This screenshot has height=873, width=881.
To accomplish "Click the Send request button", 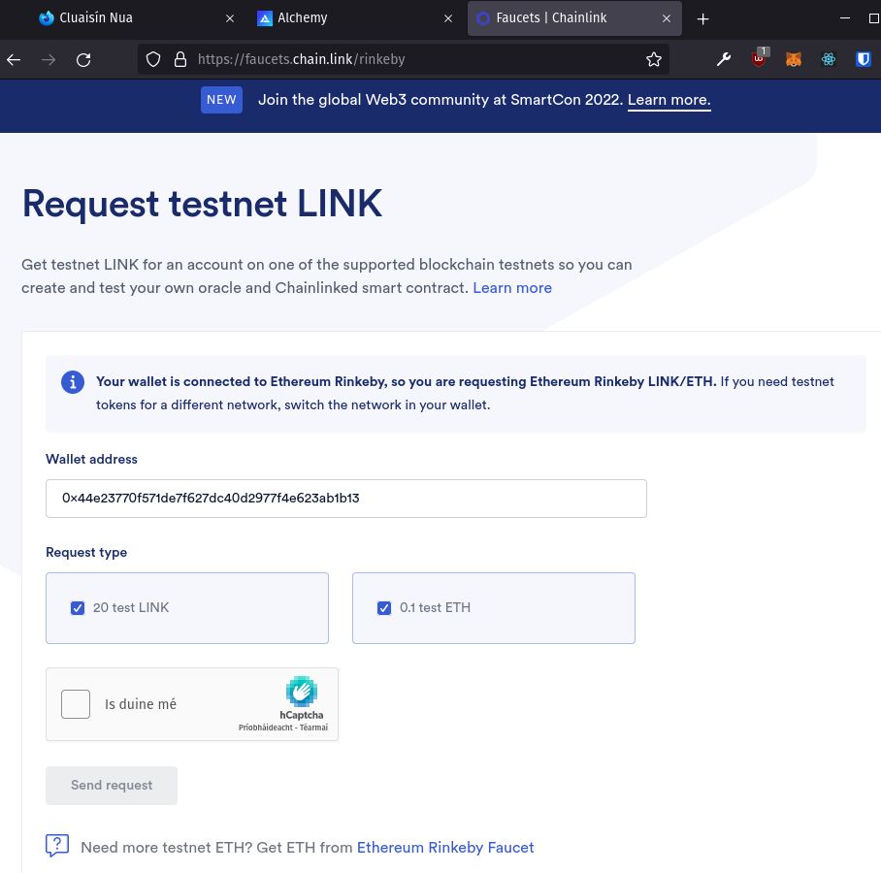I will pos(112,786).
